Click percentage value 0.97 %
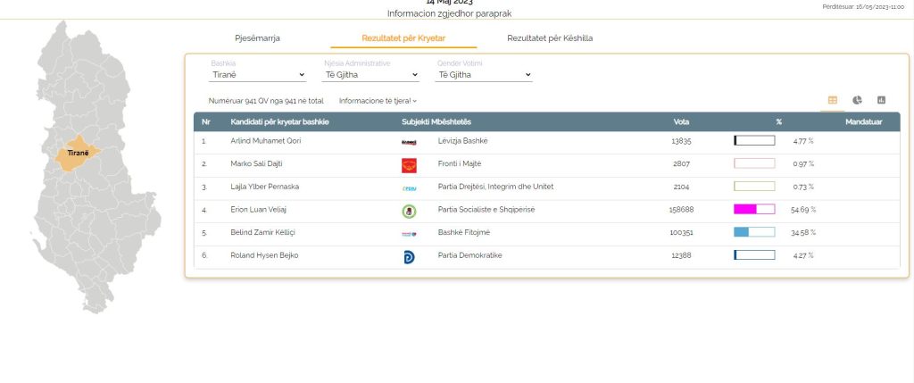Screen dimensions: 914x383 point(803,163)
